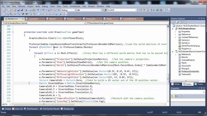Open the LookAt find combo box
This screenshot has height=116, width=207.
[x=136, y=10]
